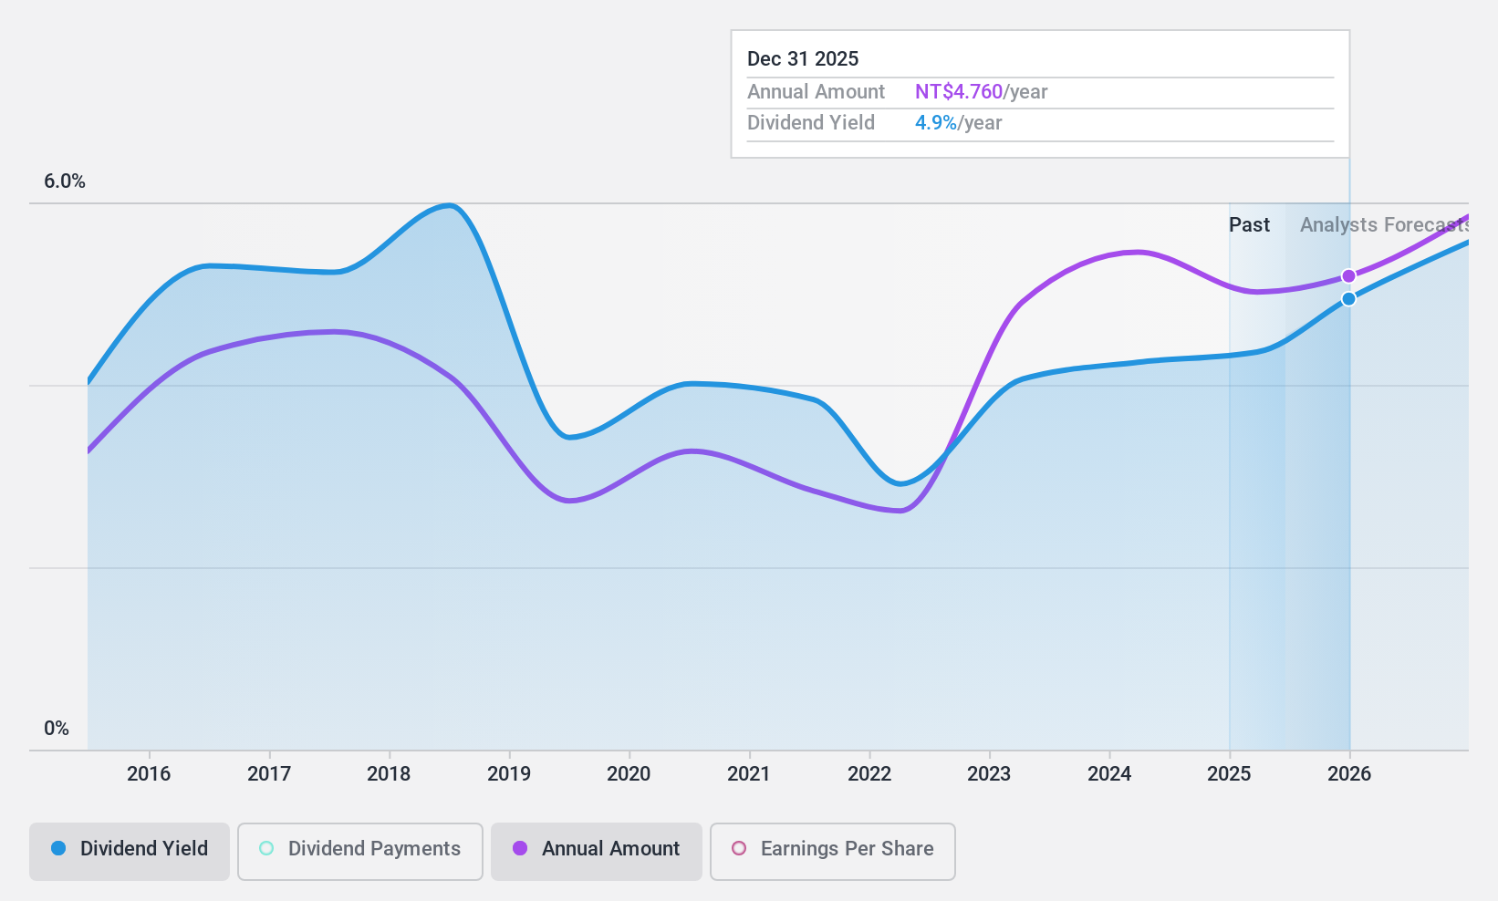Click the 2024 axis label
This screenshot has height=901, width=1498.
pos(1109,774)
